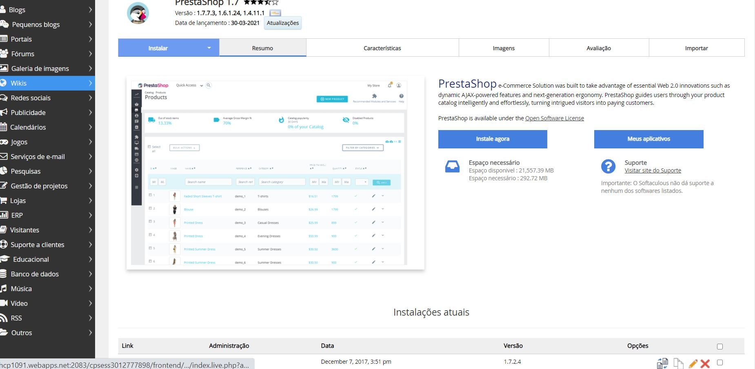Screen dimensions: 755x369
Task: Open the Calendários calendar icon
Action: pyautogui.click(x=4, y=127)
